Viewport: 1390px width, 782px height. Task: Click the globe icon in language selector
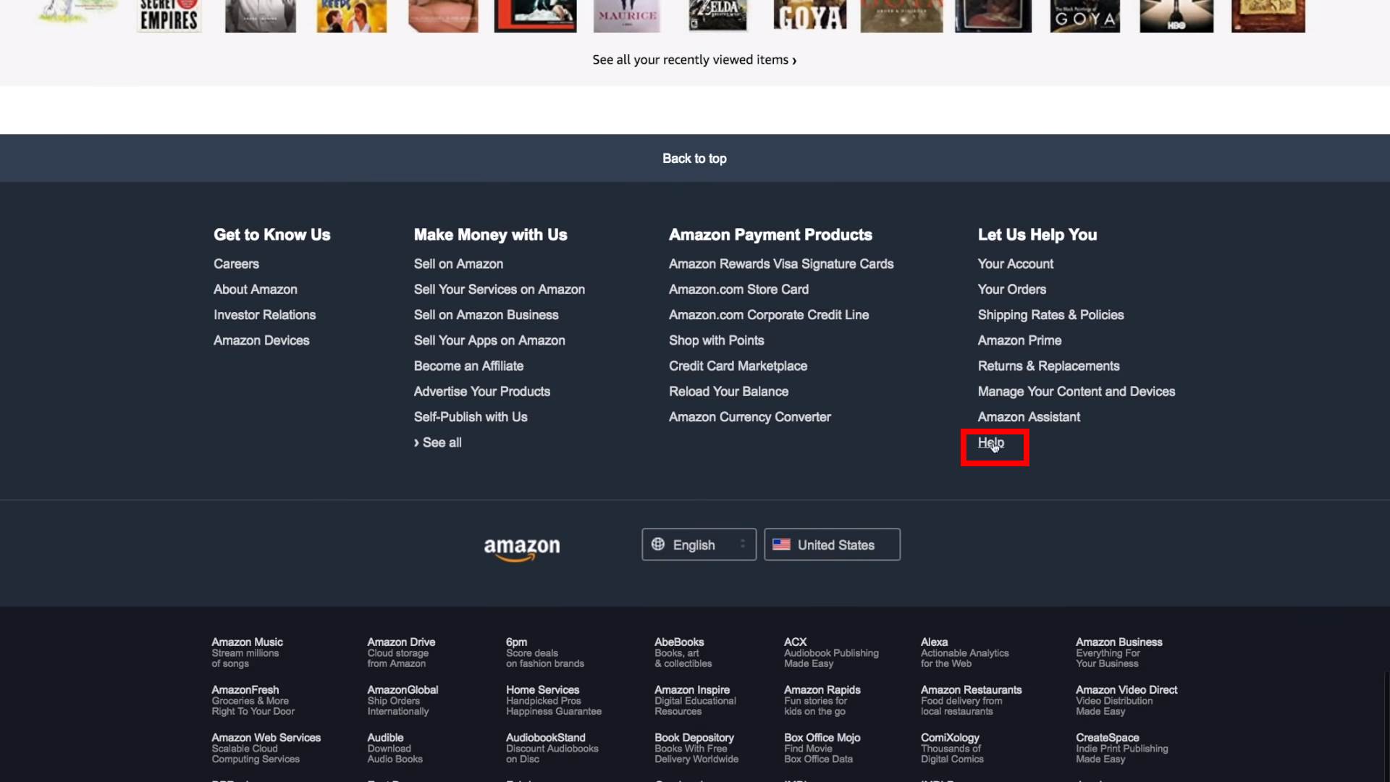point(657,545)
